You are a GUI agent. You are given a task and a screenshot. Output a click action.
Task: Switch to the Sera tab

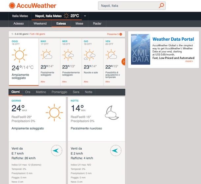[76, 92]
